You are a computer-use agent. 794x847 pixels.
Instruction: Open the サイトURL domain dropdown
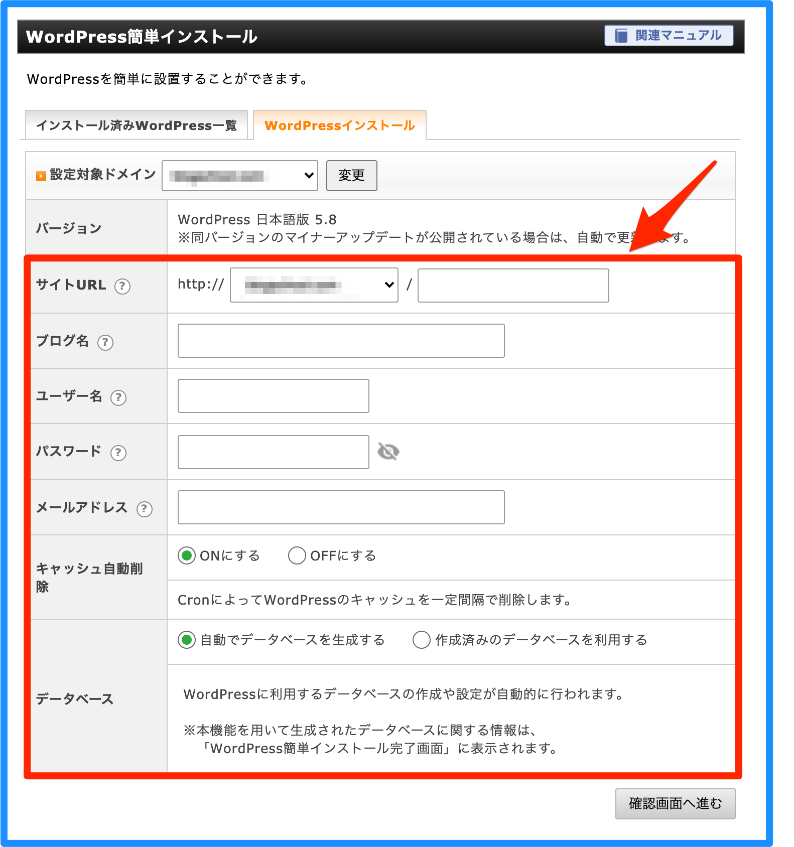pyautogui.click(x=314, y=285)
